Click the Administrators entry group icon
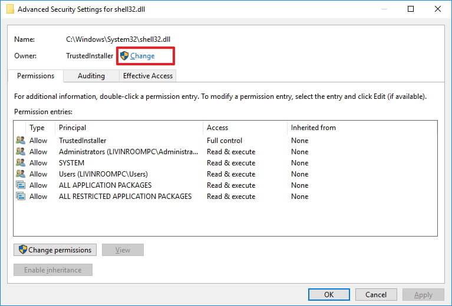 coord(21,151)
